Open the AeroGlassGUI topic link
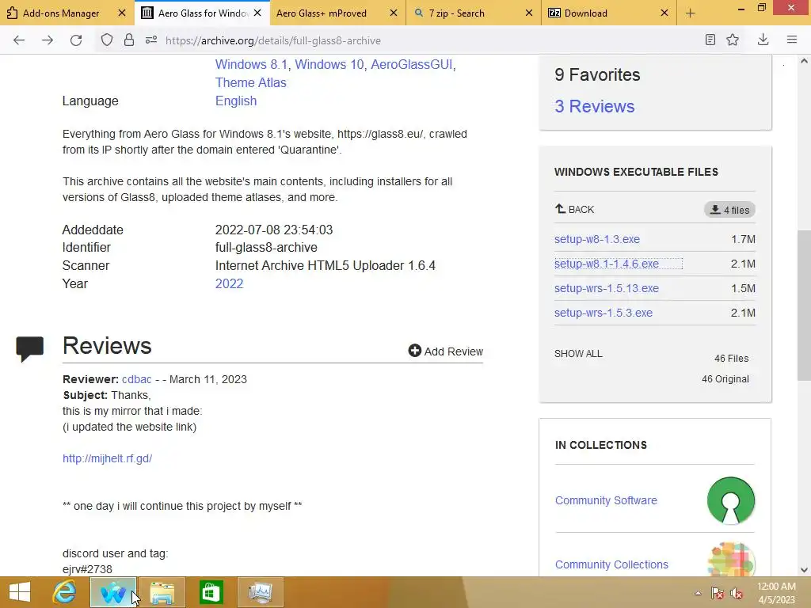This screenshot has height=608, width=811. click(x=411, y=65)
